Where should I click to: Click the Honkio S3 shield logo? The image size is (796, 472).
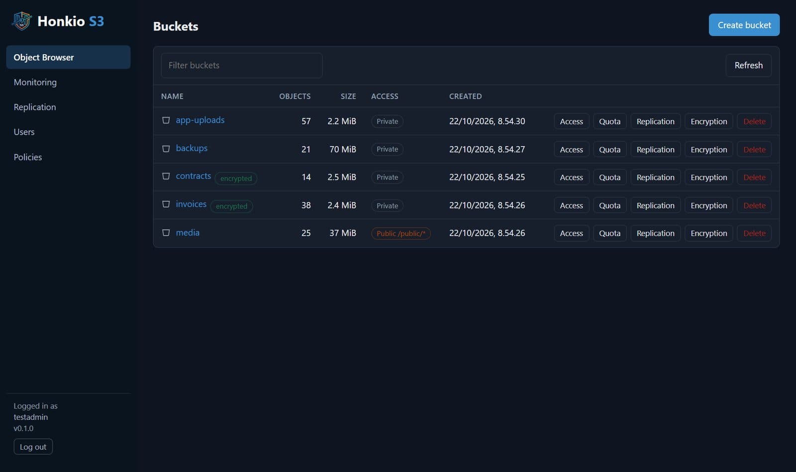pyautogui.click(x=22, y=21)
